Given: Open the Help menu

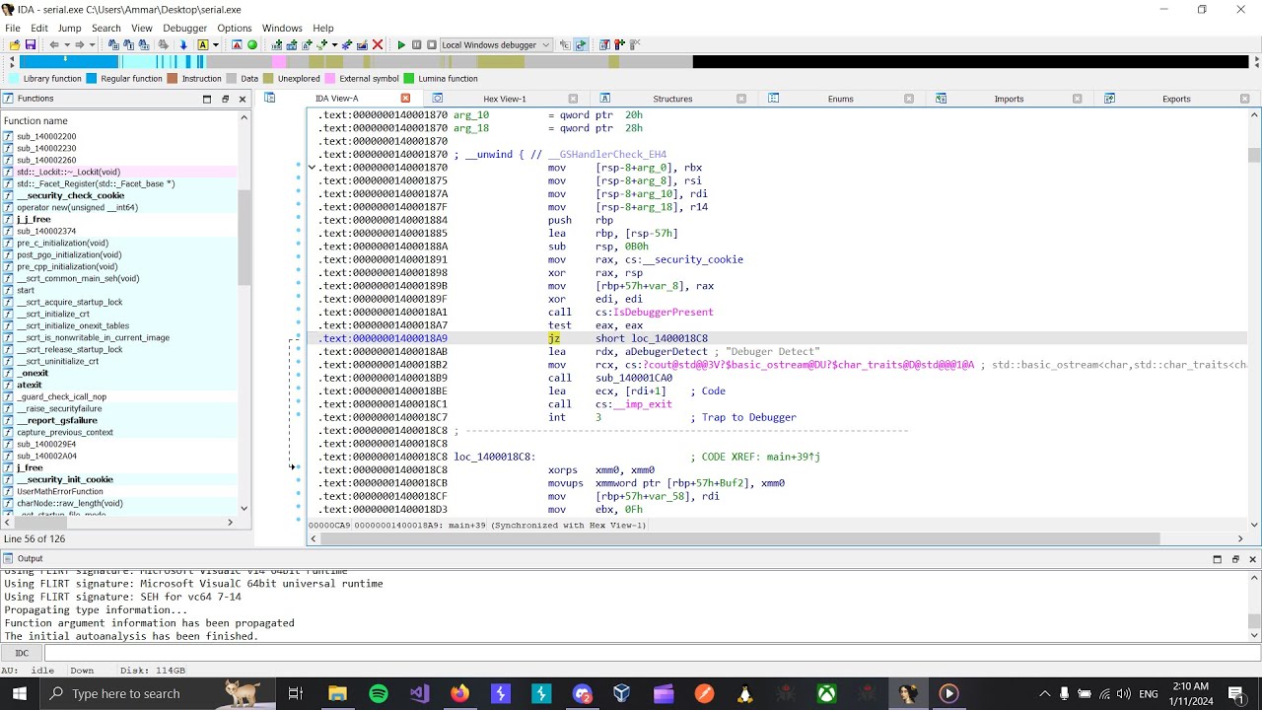Looking at the screenshot, I should pos(323,28).
